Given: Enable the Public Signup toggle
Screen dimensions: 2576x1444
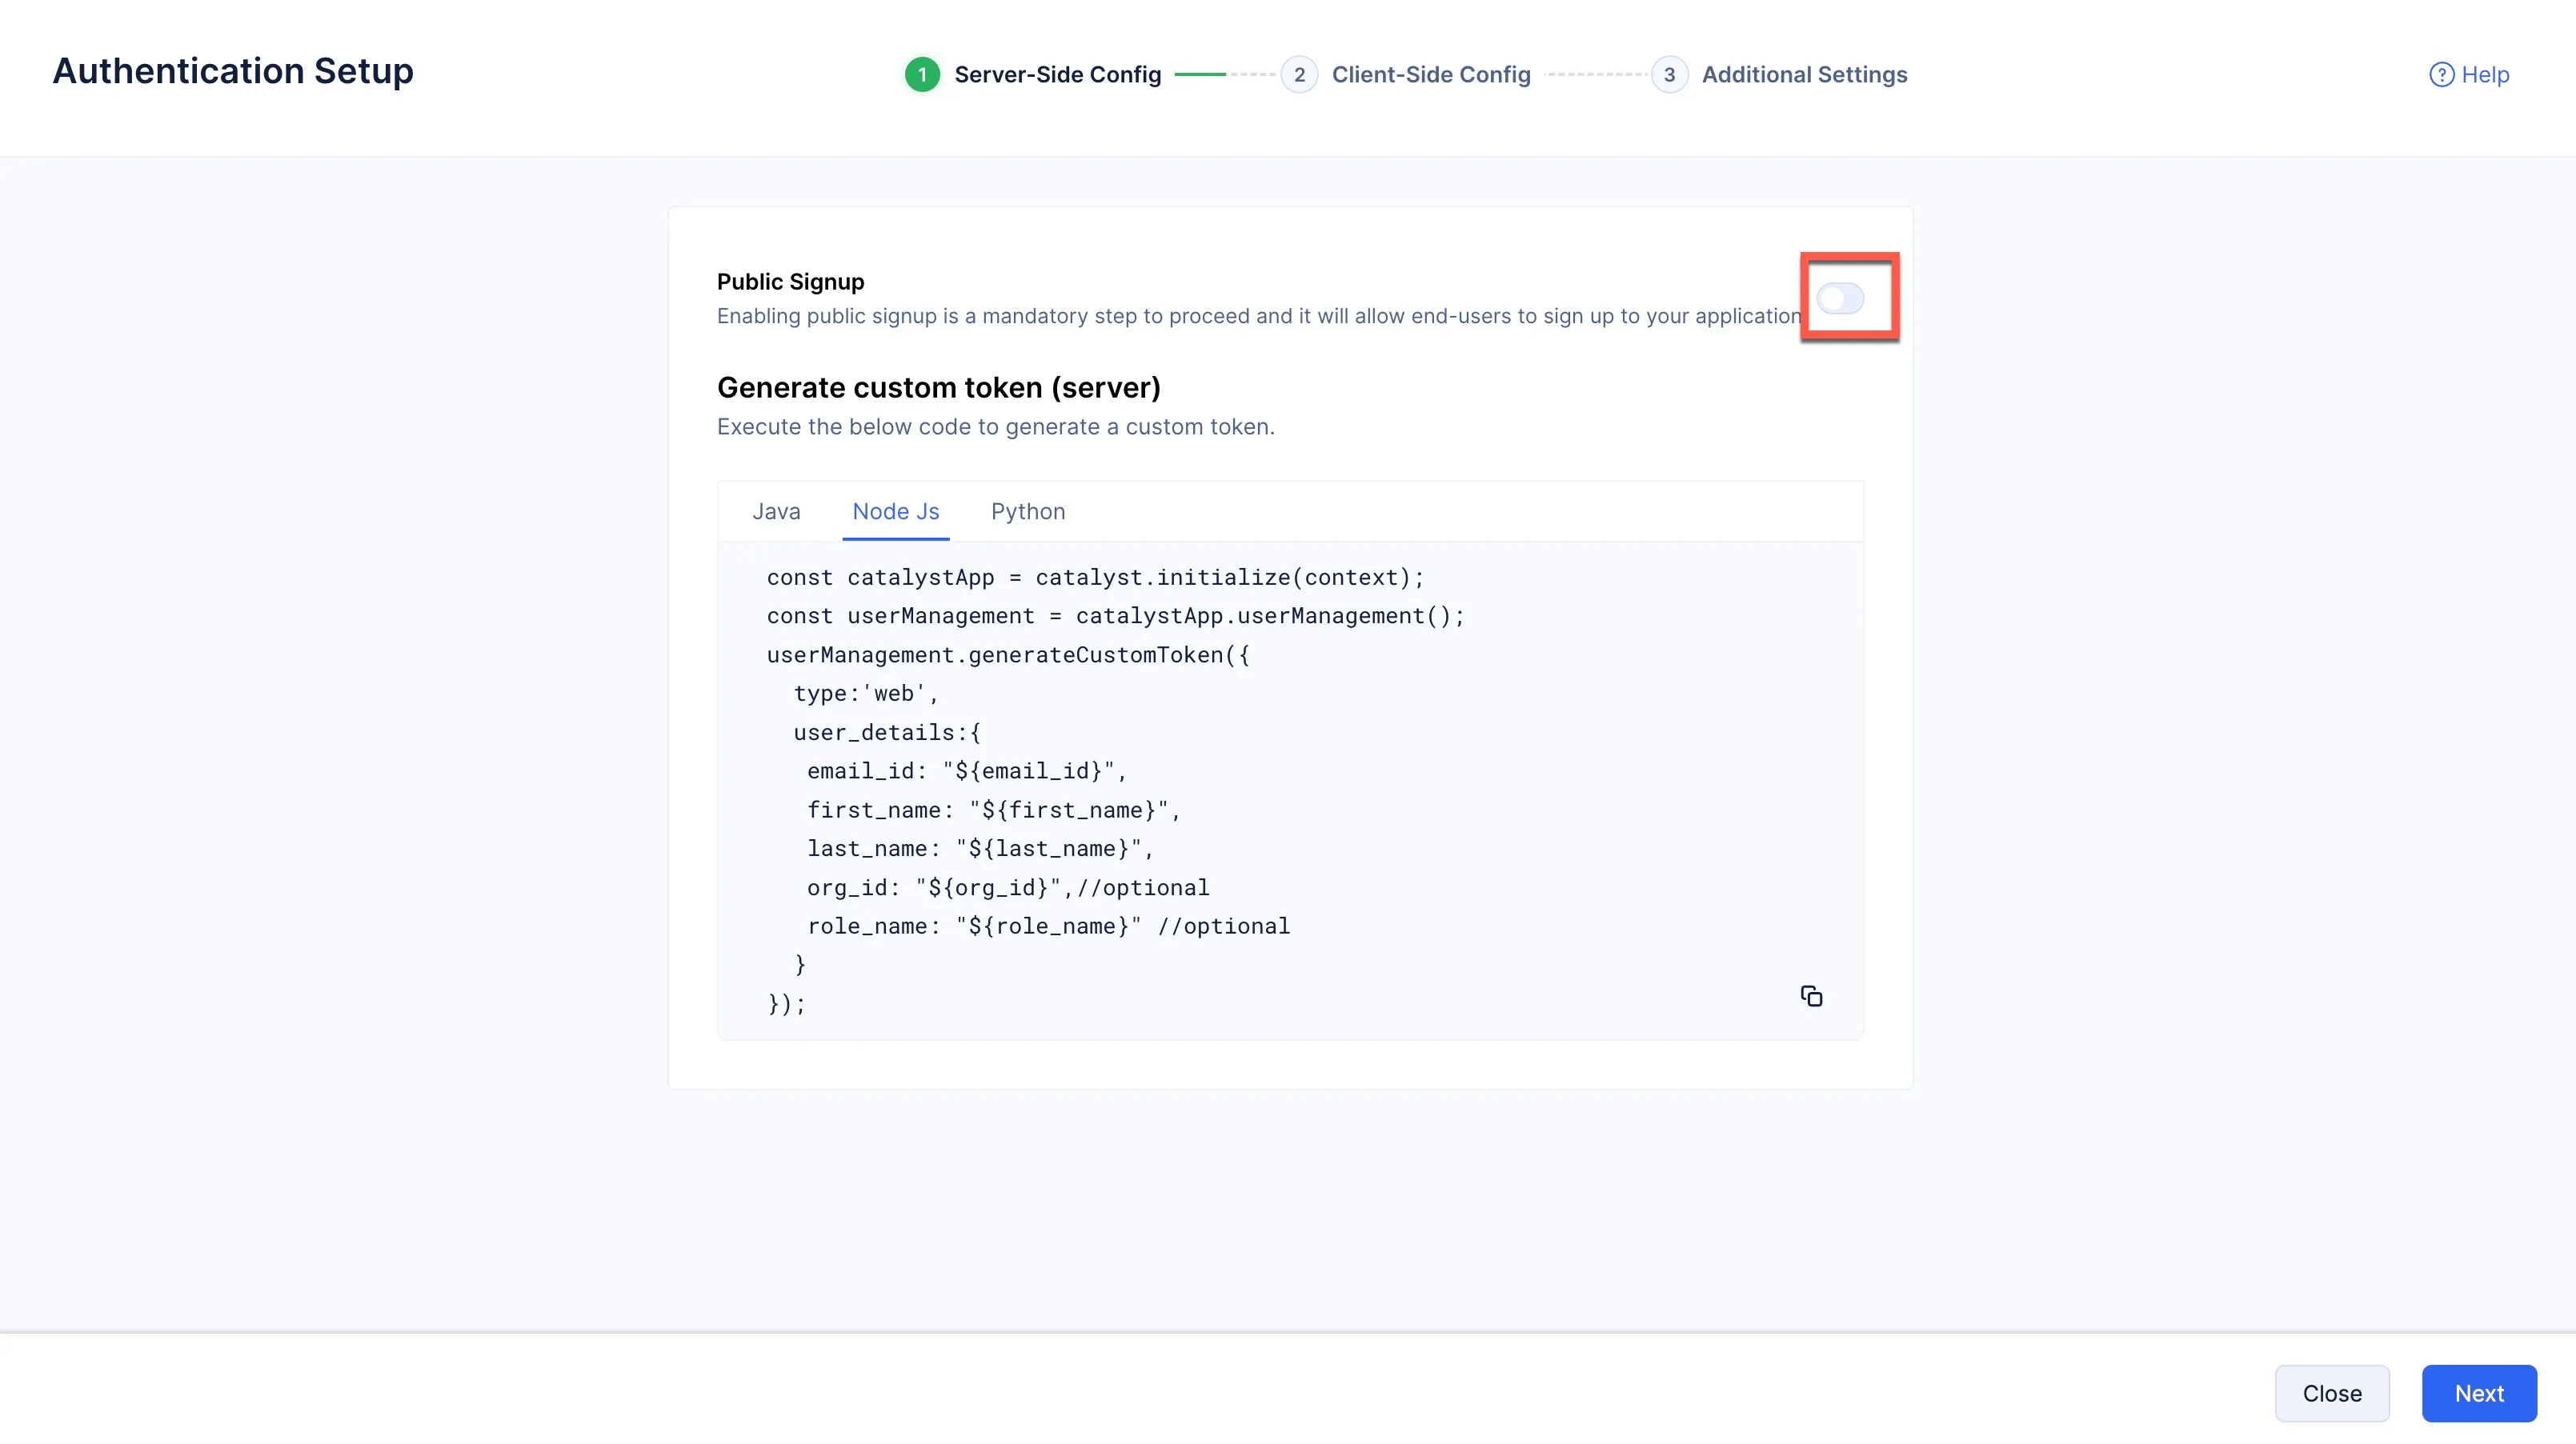Looking at the screenshot, I should click(x=1840, y=298).
